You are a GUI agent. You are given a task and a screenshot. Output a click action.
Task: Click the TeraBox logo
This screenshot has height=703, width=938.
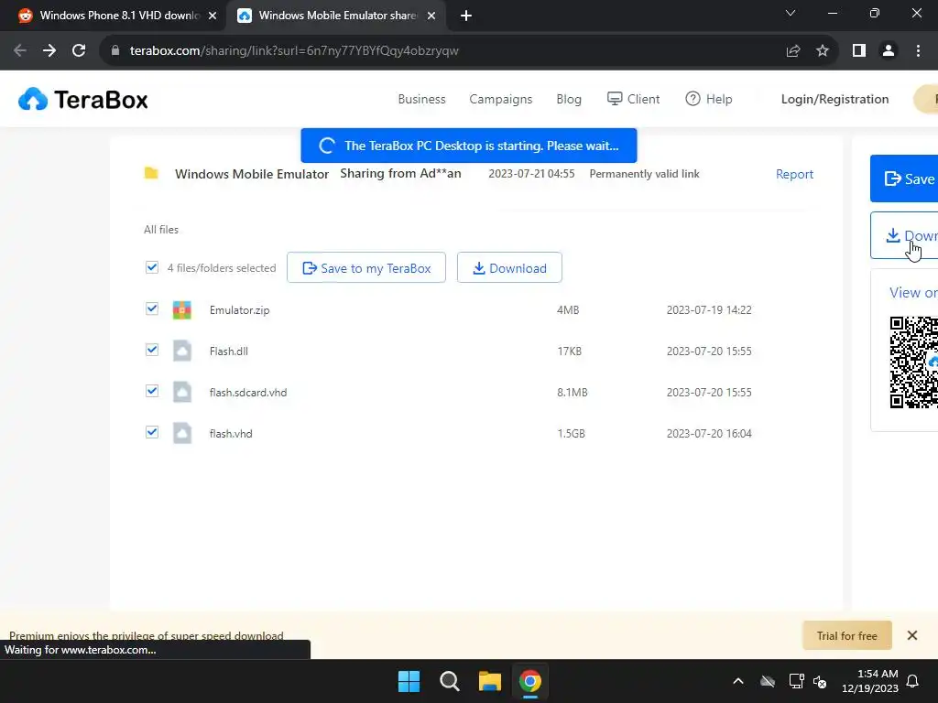[x=83, y=99]
